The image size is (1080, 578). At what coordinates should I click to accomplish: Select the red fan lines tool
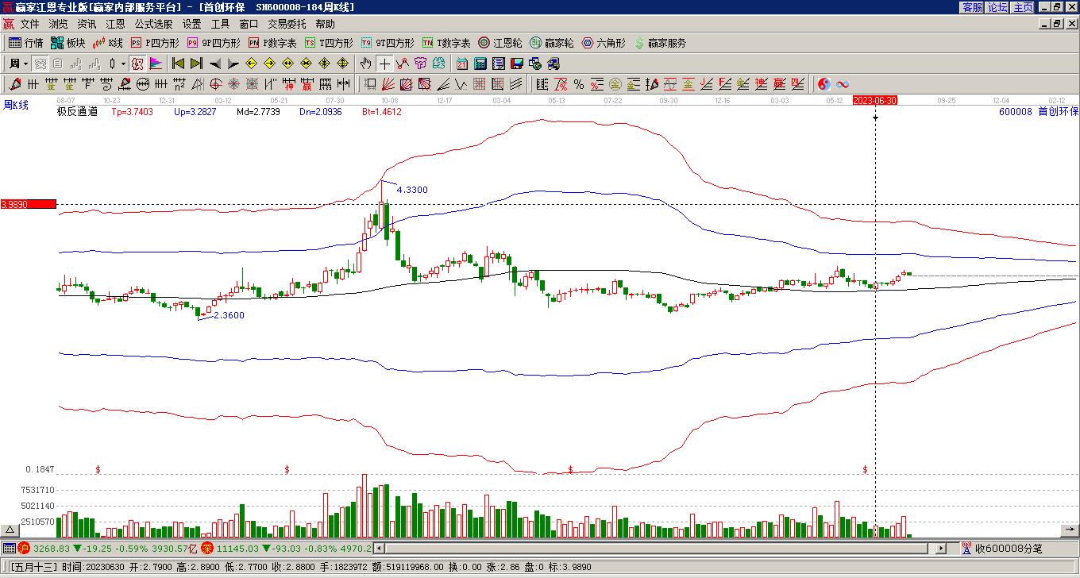point(388,84)
